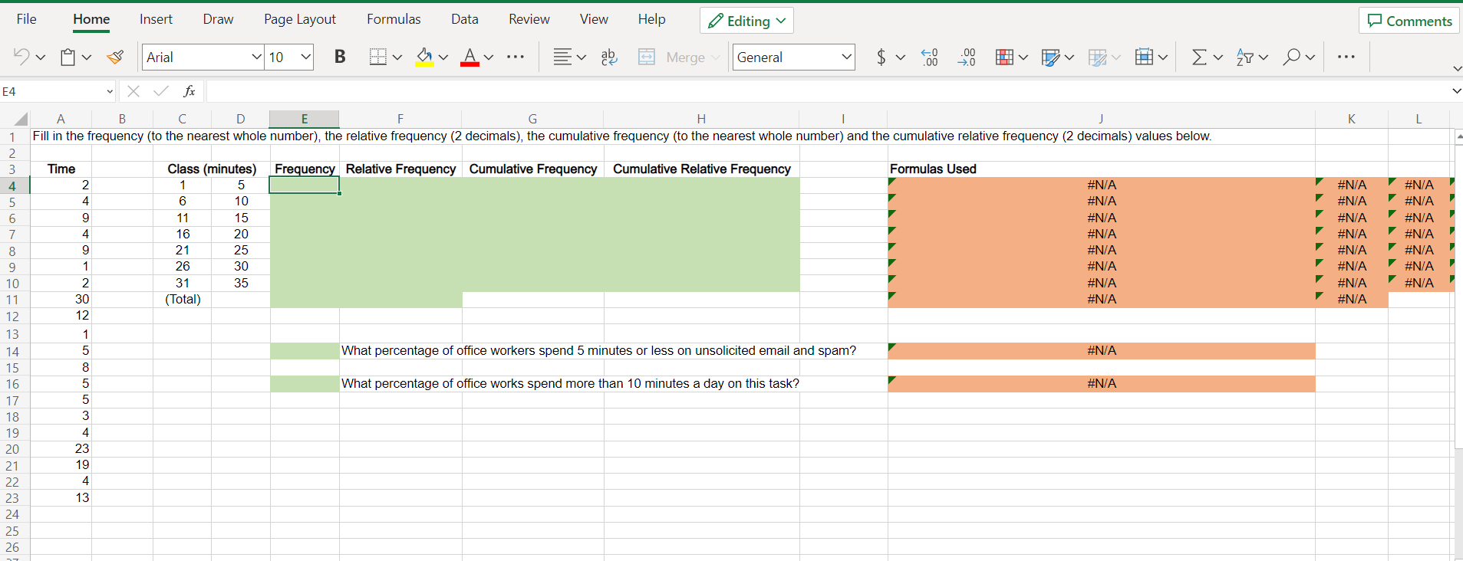This screenshot has width=1463, height=561.
Task: Click the Select All corner triangle
Action: (21, 119)
